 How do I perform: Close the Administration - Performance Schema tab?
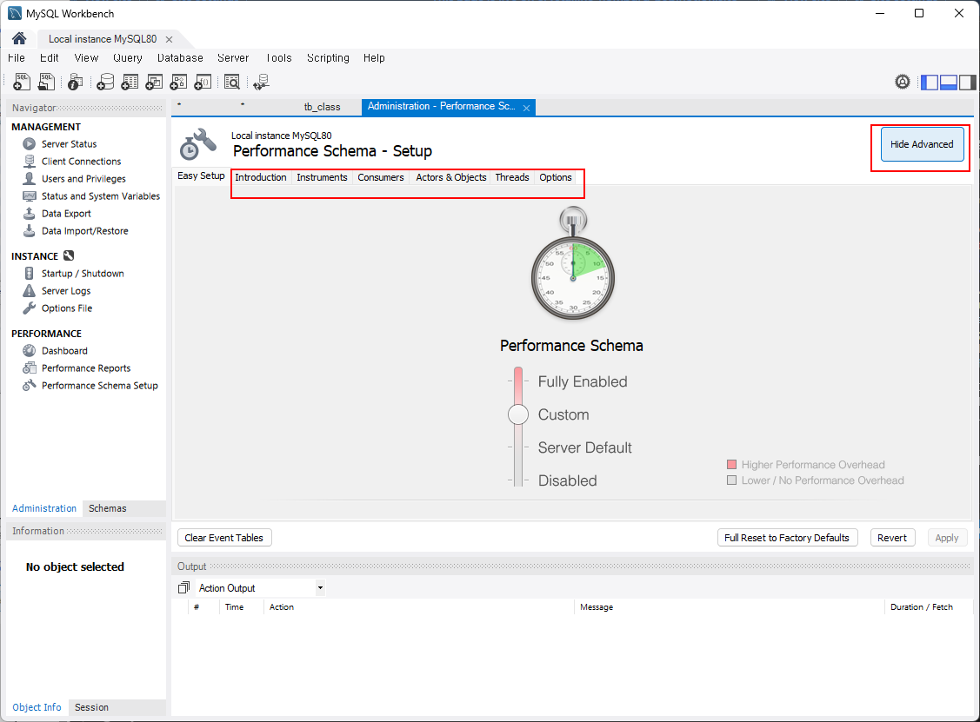tap(527, 108)
